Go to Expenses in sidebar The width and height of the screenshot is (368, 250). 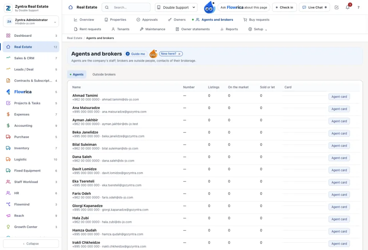click(31, 114)
